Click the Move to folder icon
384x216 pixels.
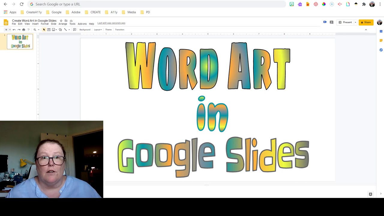66,21
